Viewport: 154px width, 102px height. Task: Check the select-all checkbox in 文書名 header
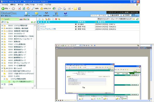click(x=38, y=22)
